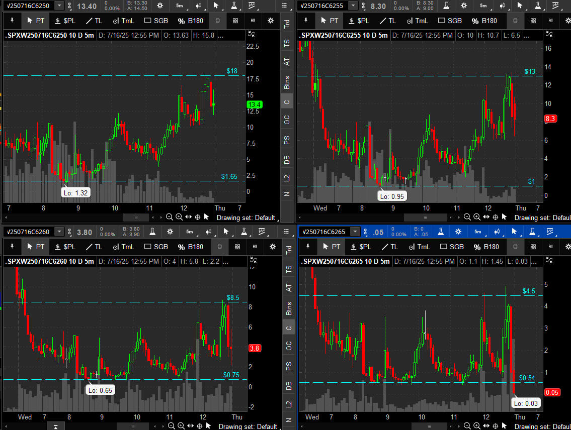Click the Btns button in the upper sidebar
571x430 pixels.
coord(287,83)
